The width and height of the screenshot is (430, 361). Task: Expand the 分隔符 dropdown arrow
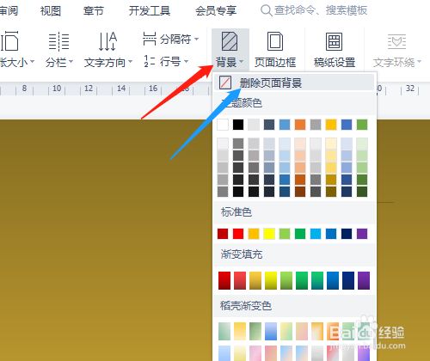[x=196, y=39]
